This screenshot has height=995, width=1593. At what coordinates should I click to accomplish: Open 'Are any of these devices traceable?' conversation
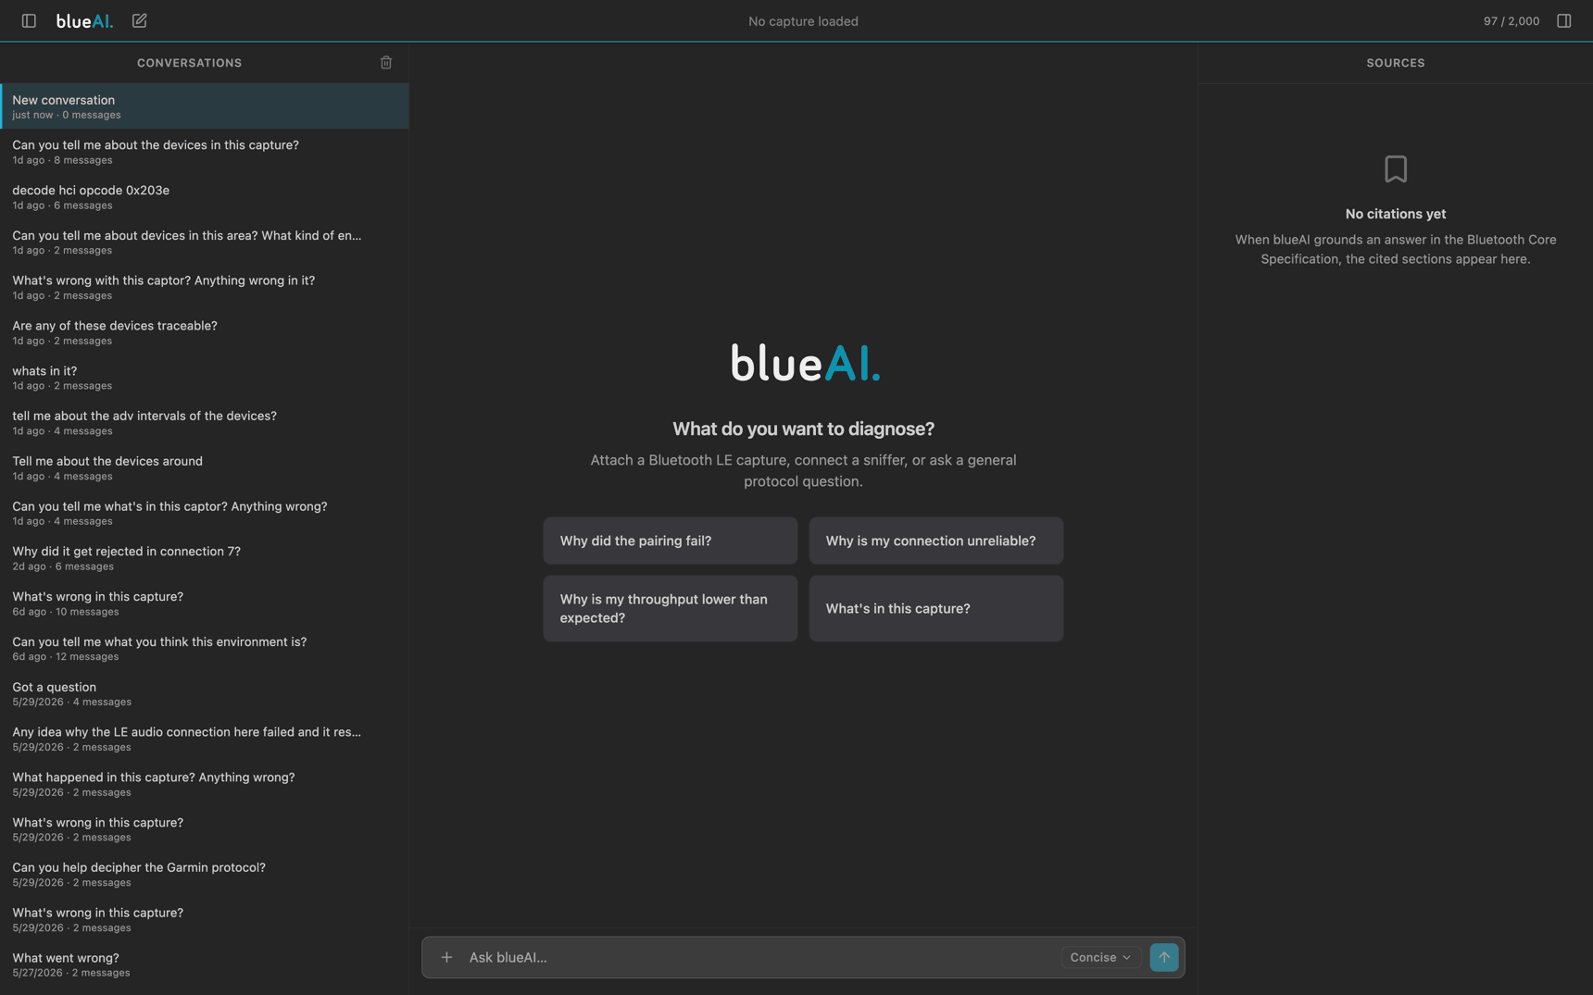(205, 332)
